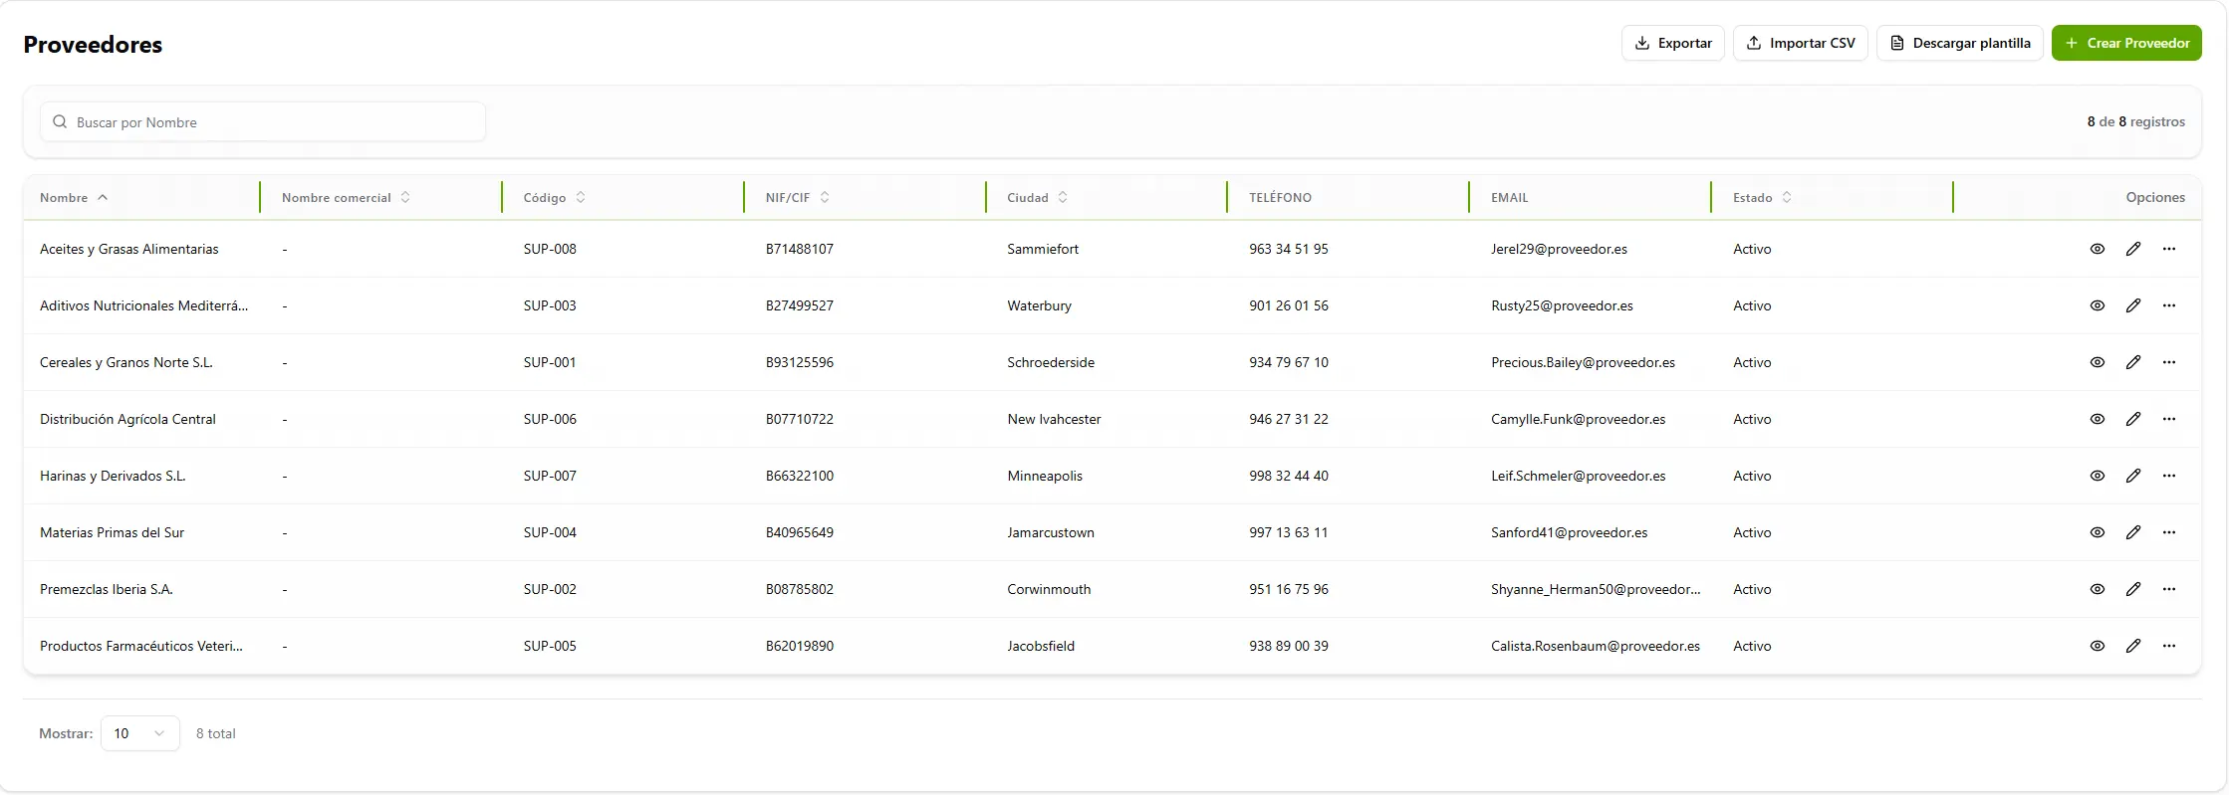Open the Mostrar rows-per-page dropdown
Screen dimensions: 2229x795
[139, 733]
